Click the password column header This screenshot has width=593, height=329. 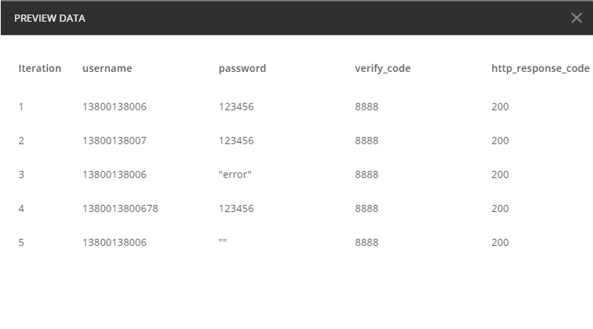[242, 69]
